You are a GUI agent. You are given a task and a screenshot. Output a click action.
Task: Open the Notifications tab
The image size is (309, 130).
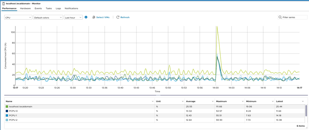71,8
